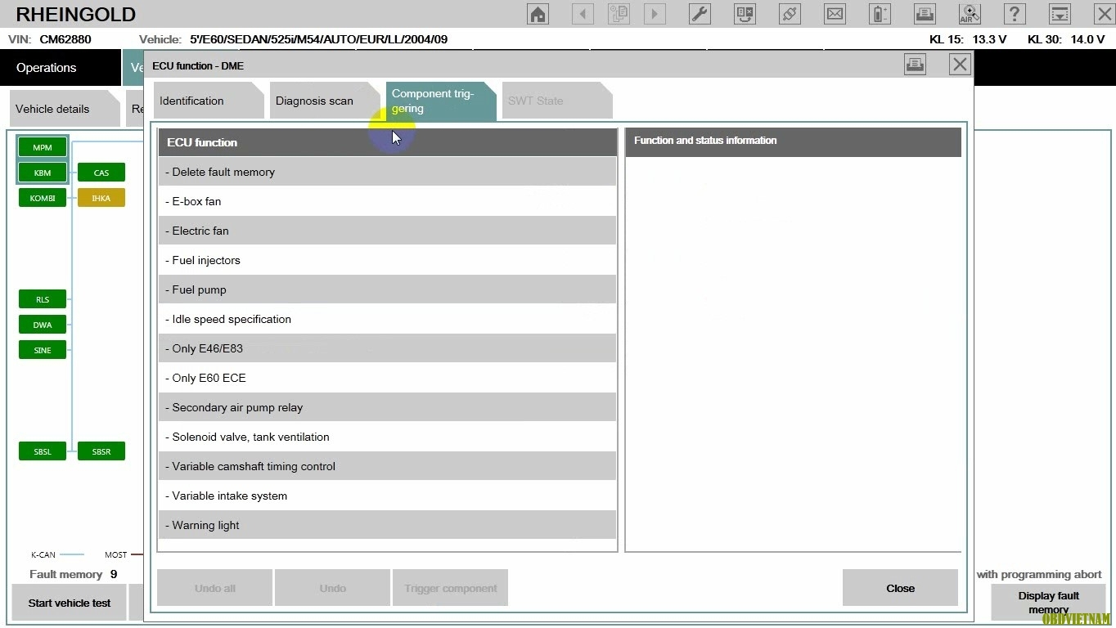This screenshot has width=1116, height=628.
Task: Select 'Variable camshaft timing control'
Action: [x=387, y=466]
